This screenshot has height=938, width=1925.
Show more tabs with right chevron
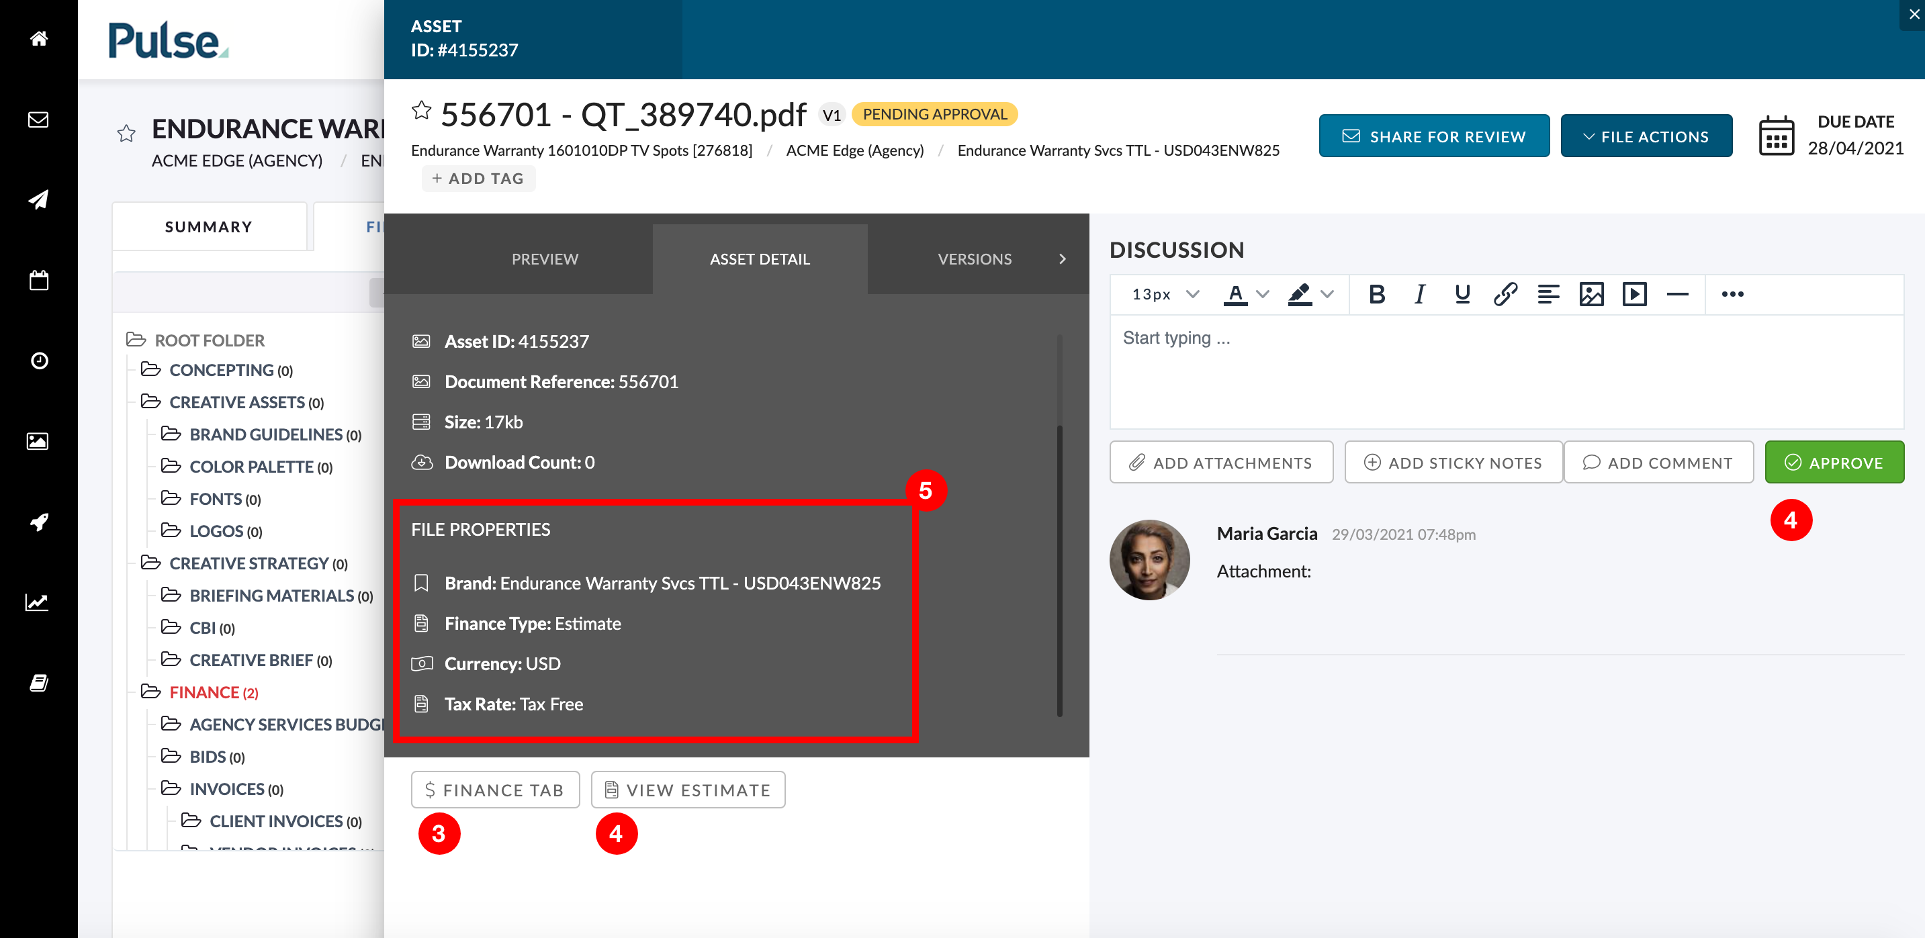pyautogui.click(x=1063, y=259)
